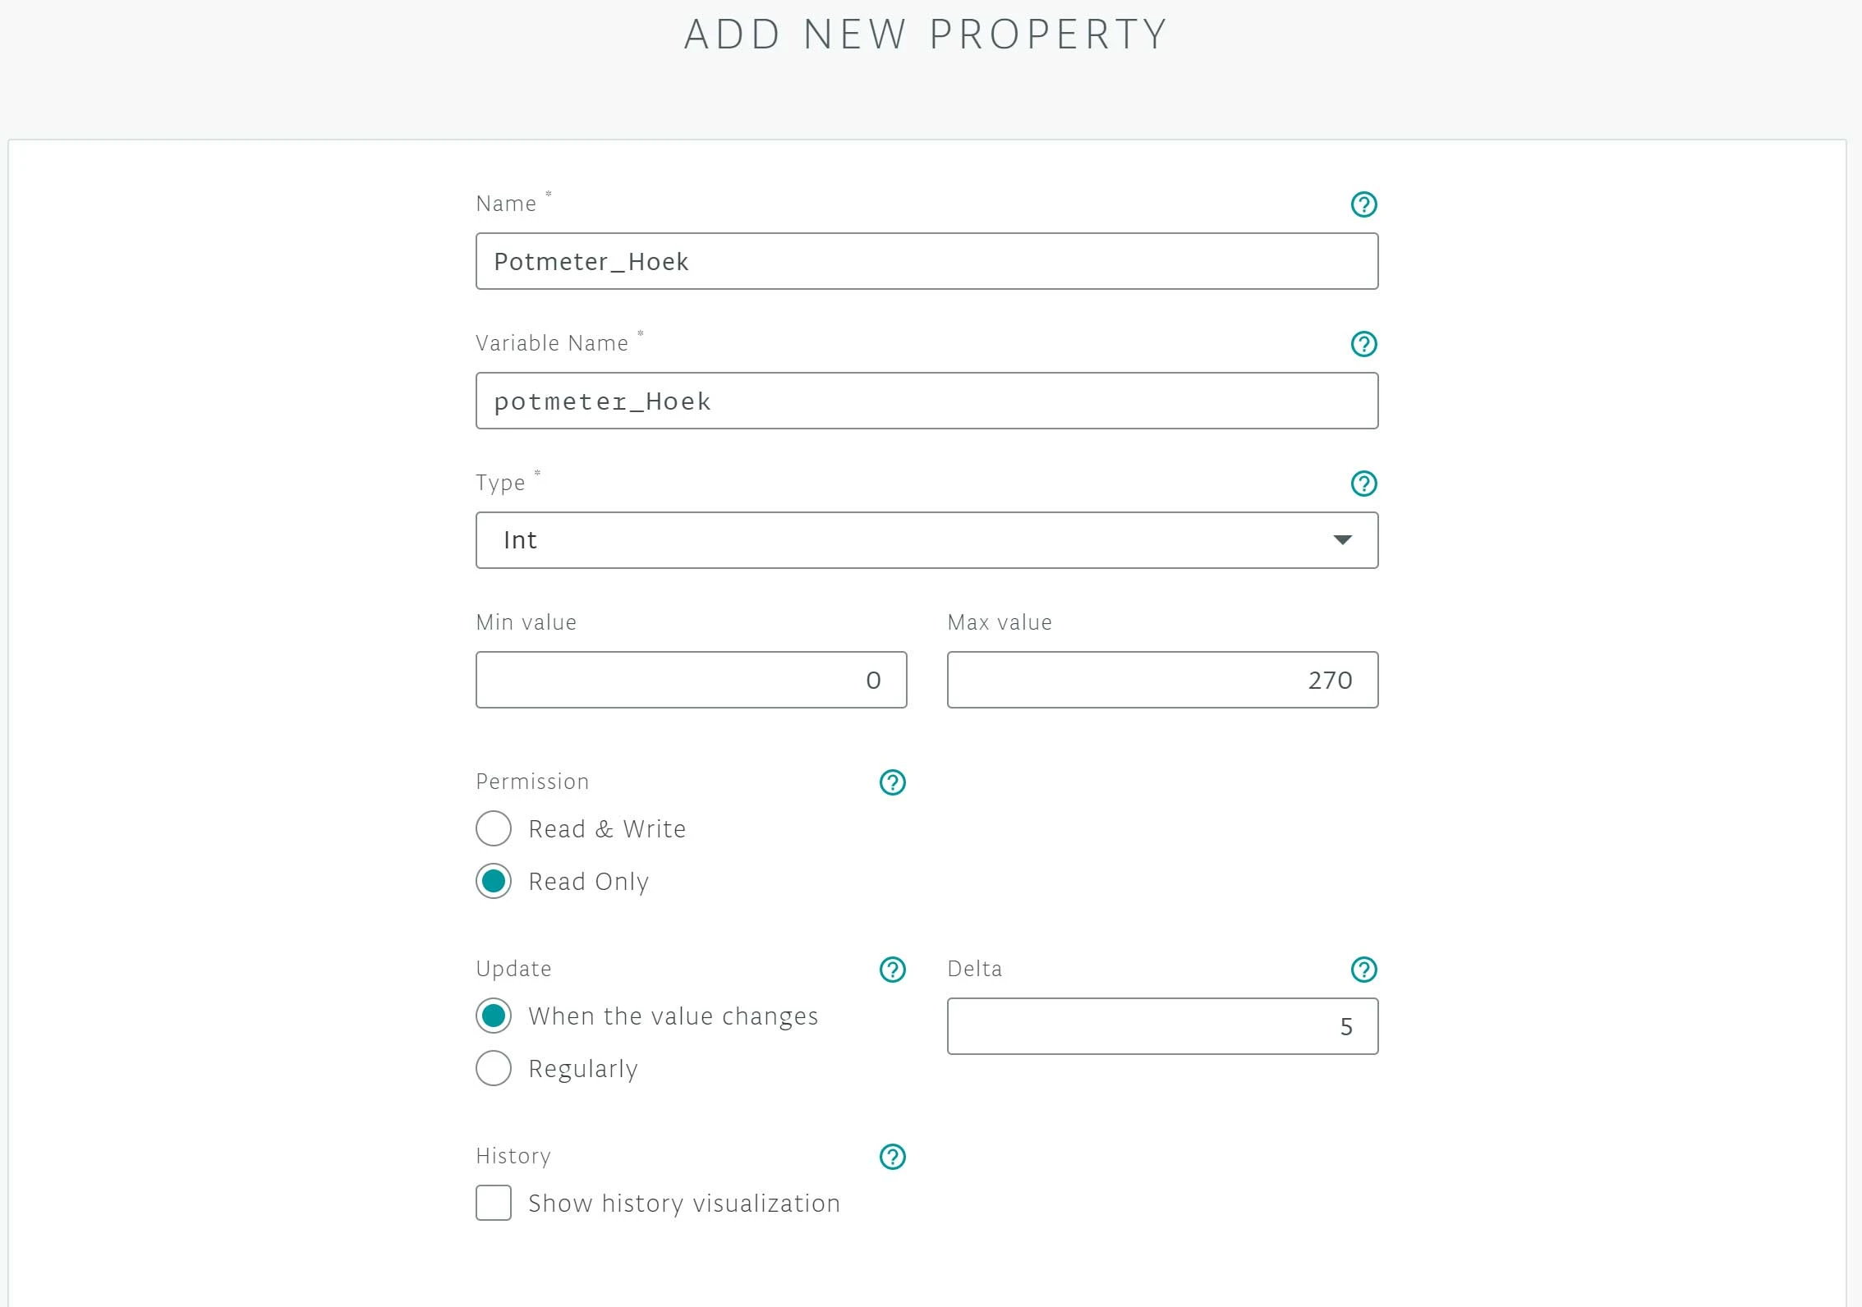The width and height of the screenshot is (1862, 1307).
Task: View help tooltip for Delta
Action: pyautogui.click(x=1363, y=970)
